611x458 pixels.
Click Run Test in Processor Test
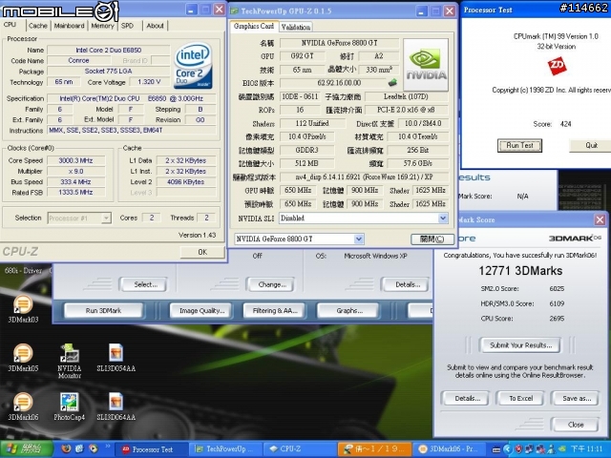pos(519,145)
